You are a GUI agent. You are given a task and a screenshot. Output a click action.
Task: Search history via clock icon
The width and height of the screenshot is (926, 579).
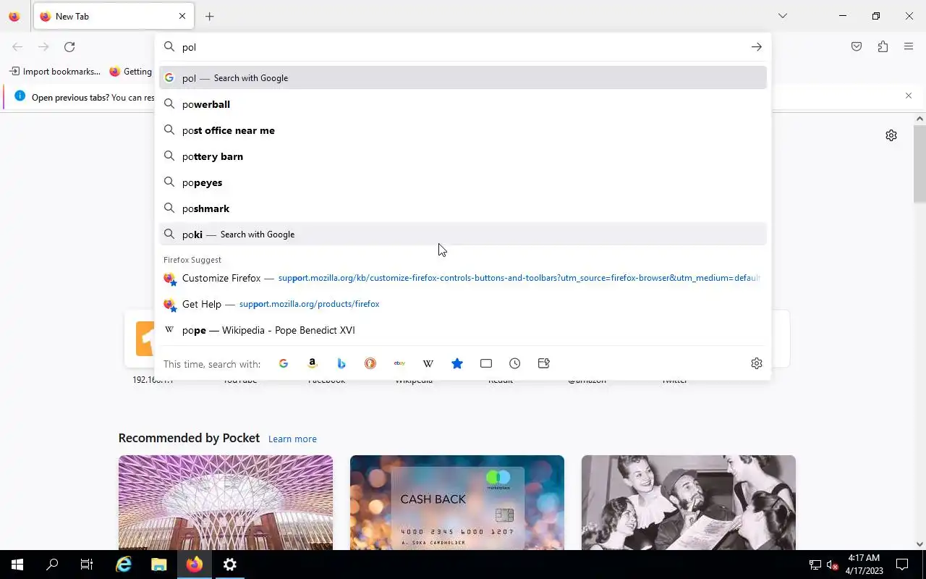tap(515, 363)
